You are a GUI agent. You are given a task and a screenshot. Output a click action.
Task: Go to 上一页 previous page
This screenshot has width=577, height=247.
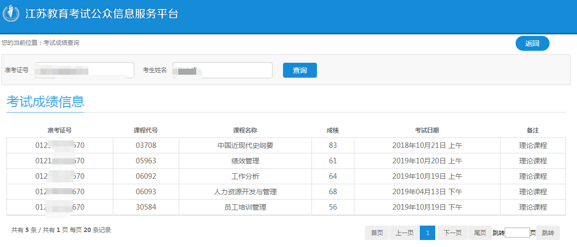(x=404, y=233)
